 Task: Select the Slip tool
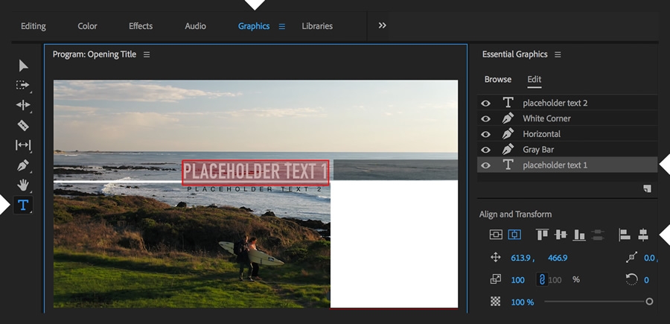coord(22,145)
